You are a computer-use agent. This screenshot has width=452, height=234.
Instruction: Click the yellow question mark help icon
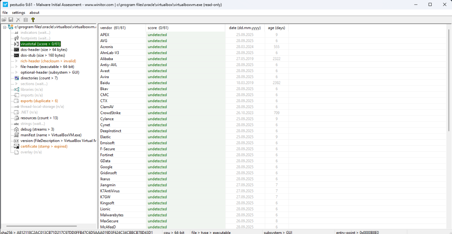[33, 20]
